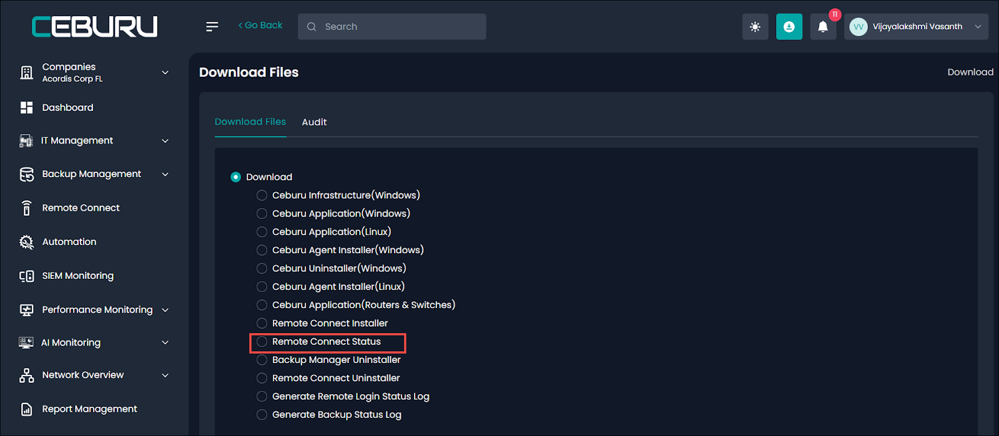
Task: Click the light/dark theme sun icon
Action: pyautogui.click(x=755, y=27)
